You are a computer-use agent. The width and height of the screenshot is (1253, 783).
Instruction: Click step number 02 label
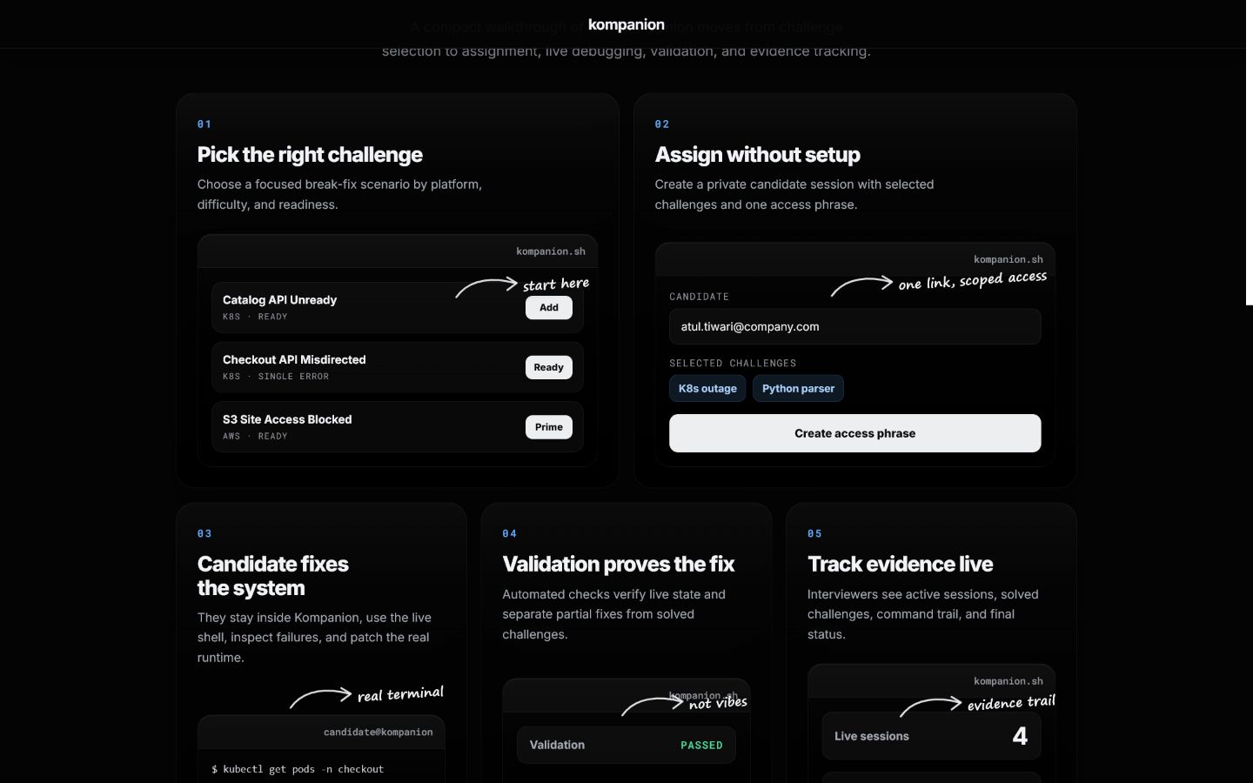coord(662,124)
